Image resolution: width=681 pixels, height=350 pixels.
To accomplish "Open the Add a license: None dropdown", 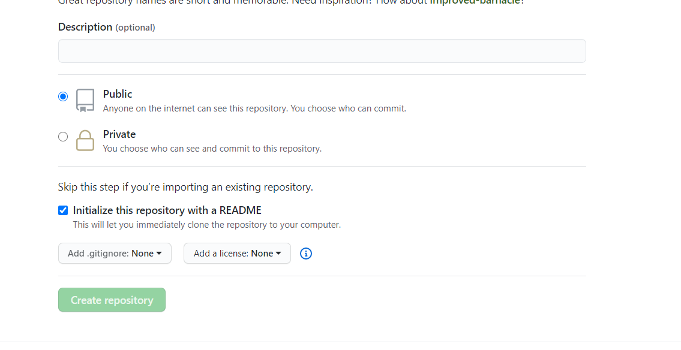I will (x=237, y=253).
